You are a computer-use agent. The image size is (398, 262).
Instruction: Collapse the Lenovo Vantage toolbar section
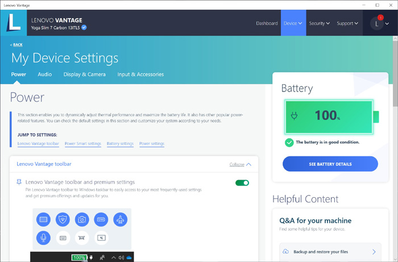coord(241,164)
